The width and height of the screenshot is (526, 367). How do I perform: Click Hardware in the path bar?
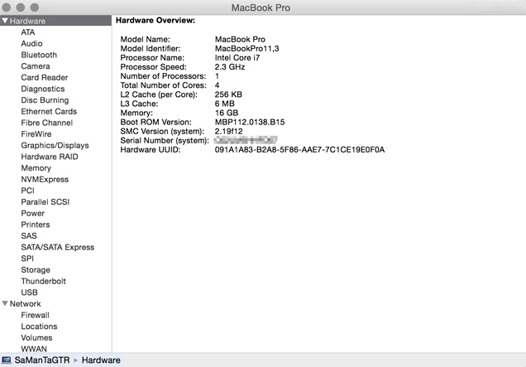[101, 360]
